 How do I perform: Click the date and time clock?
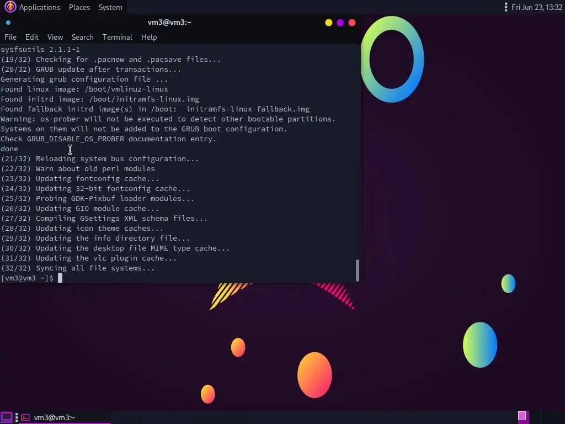tap(536, 7)
